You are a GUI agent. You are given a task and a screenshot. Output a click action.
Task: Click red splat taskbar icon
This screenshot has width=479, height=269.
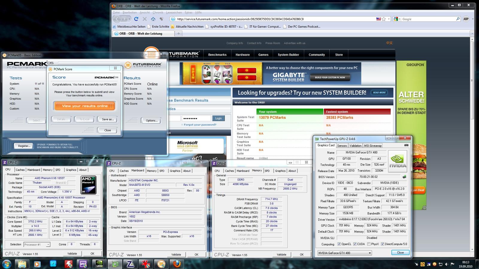[146, 264]
